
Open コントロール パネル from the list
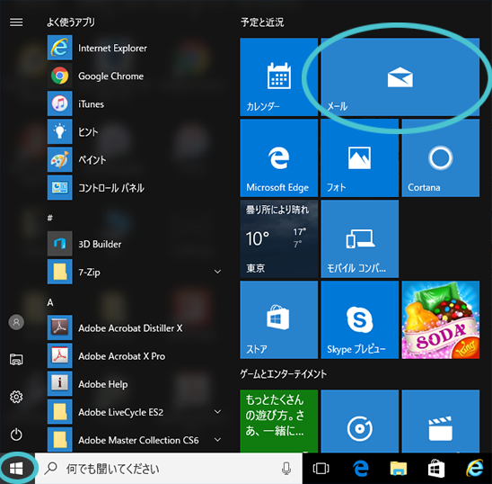coord(135,188)
